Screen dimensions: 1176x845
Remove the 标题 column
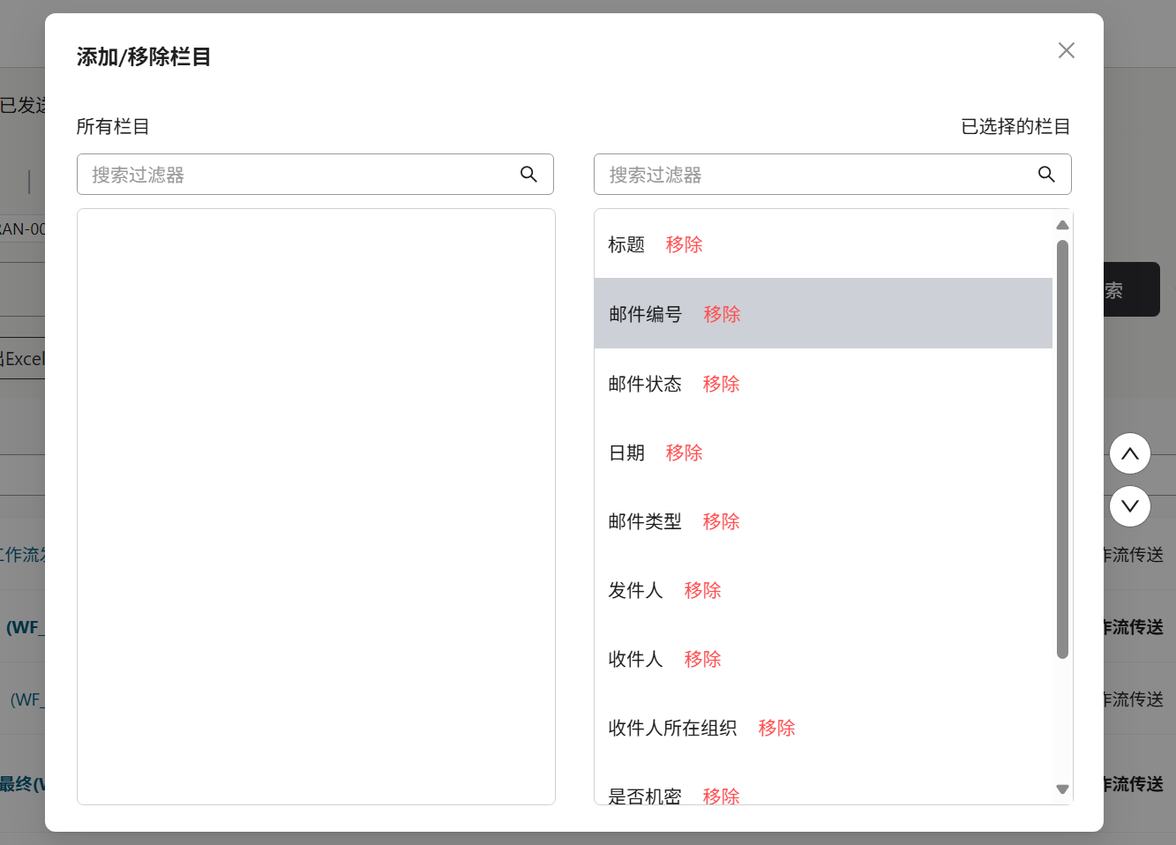pos(684,244)
